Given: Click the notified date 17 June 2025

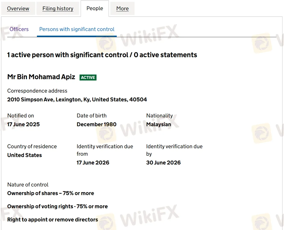Looking at the screenshot, I should (24, 124).
